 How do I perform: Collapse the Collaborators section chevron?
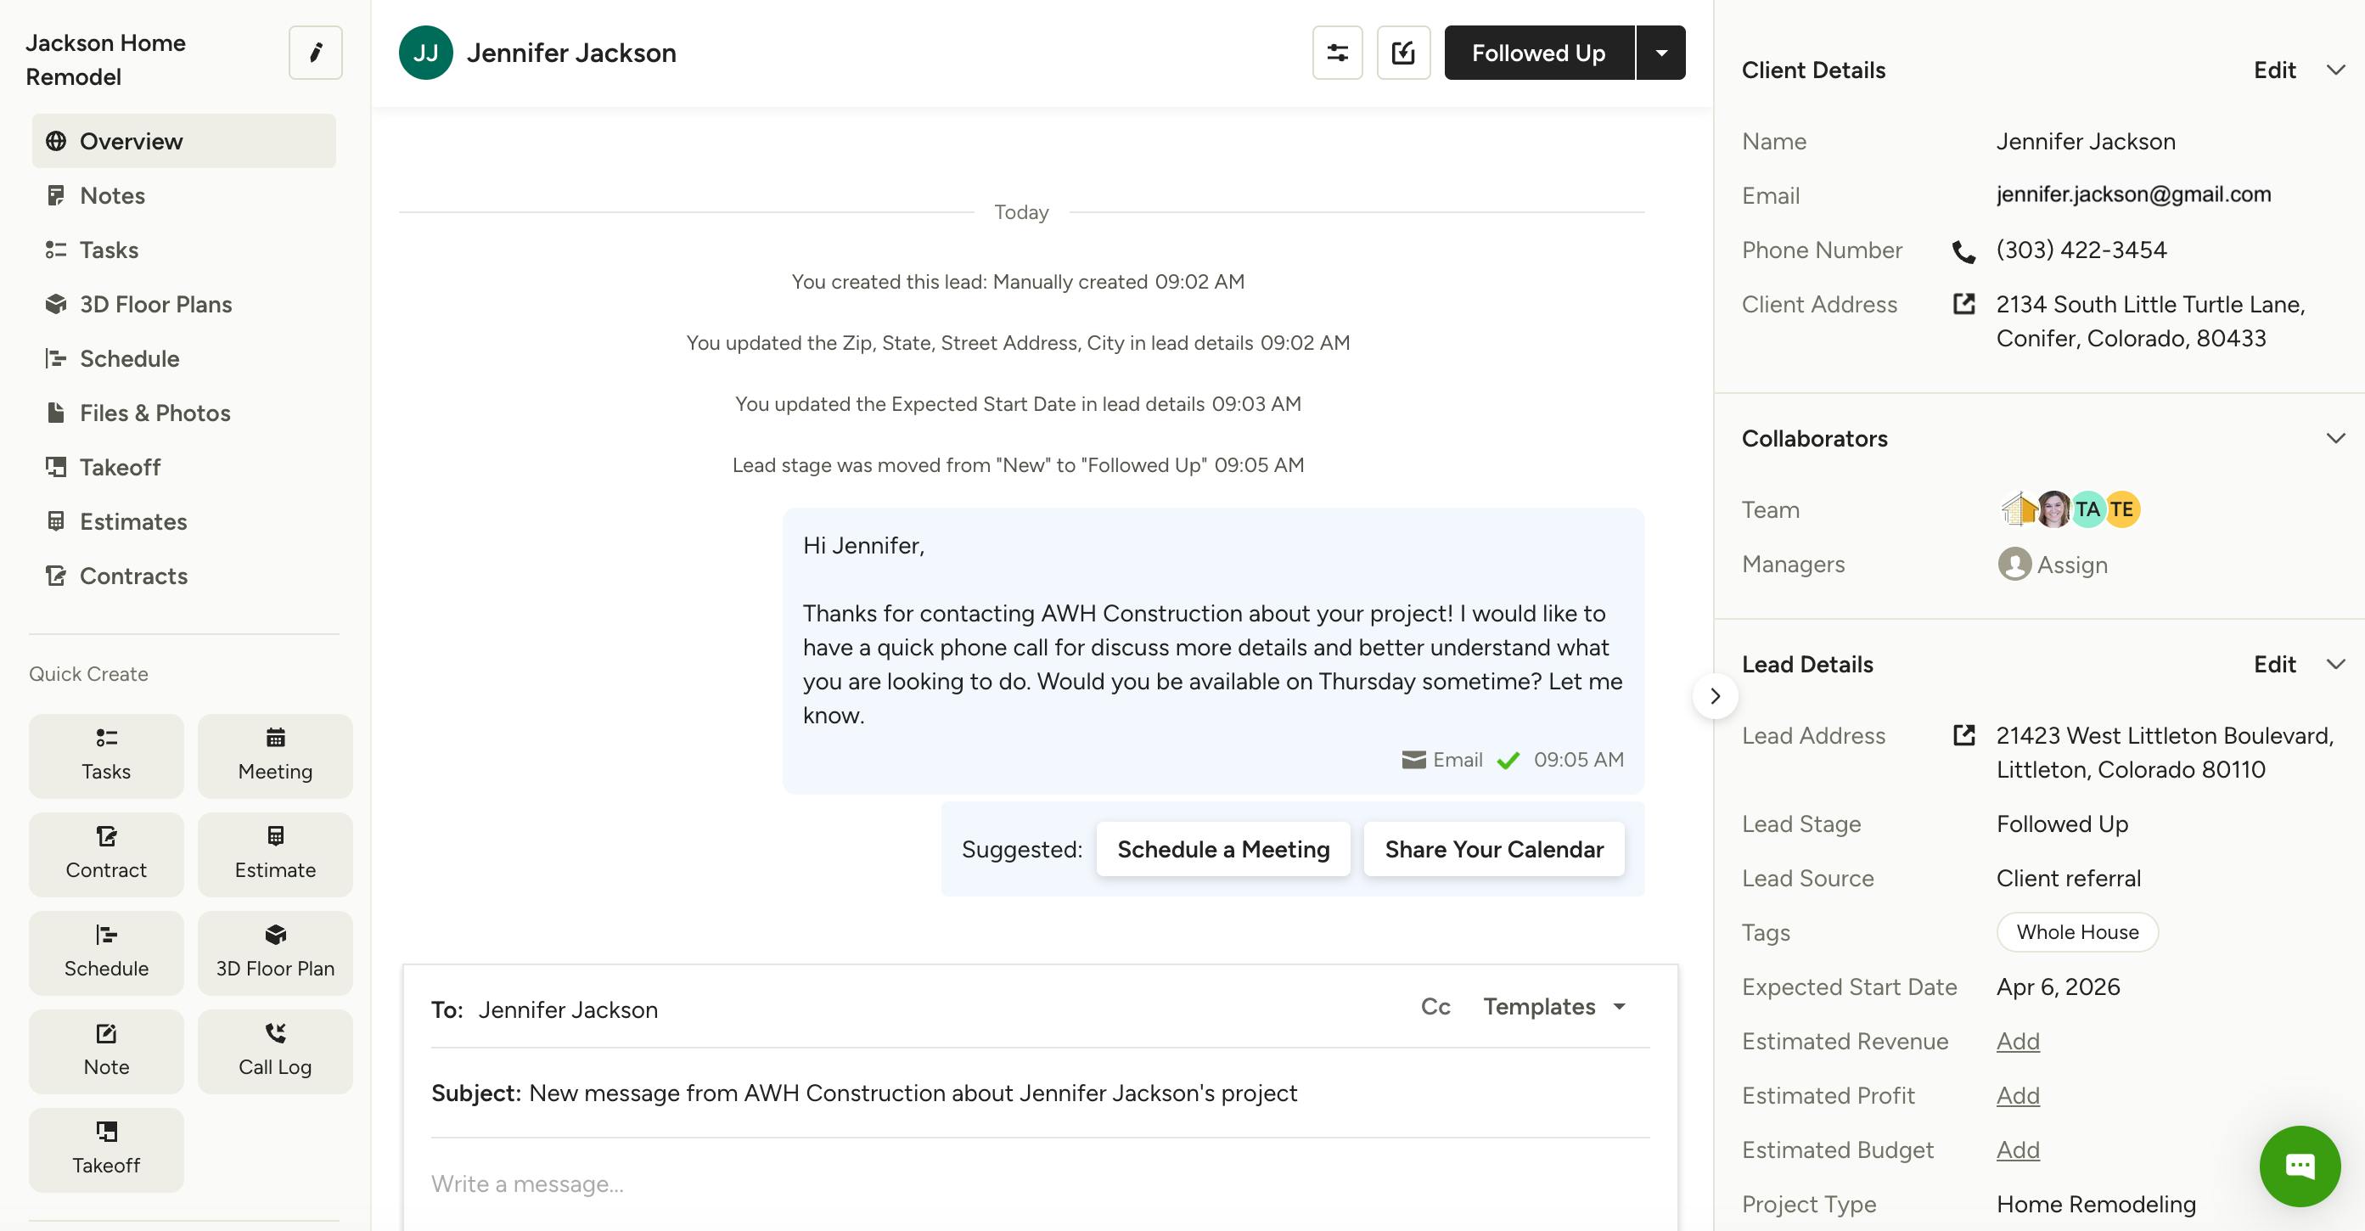click(2334, 438)
